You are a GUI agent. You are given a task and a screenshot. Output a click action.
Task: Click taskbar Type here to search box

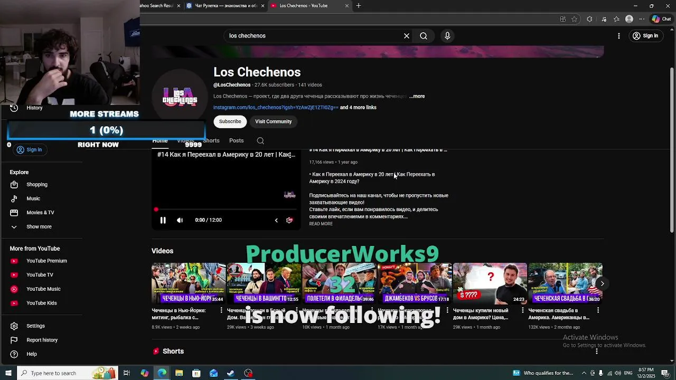[68, 373]
